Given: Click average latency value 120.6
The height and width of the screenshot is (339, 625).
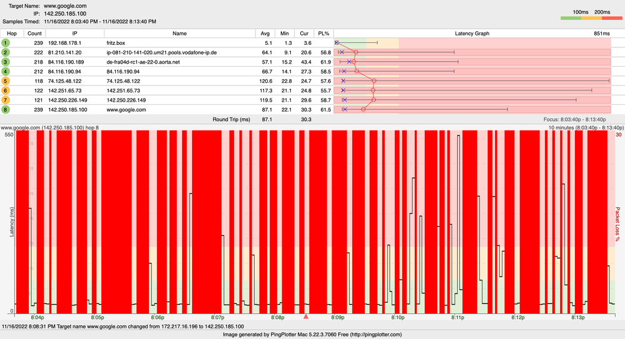Looking at the screenshot, I should pyautogui.click(x=266, y=81).
